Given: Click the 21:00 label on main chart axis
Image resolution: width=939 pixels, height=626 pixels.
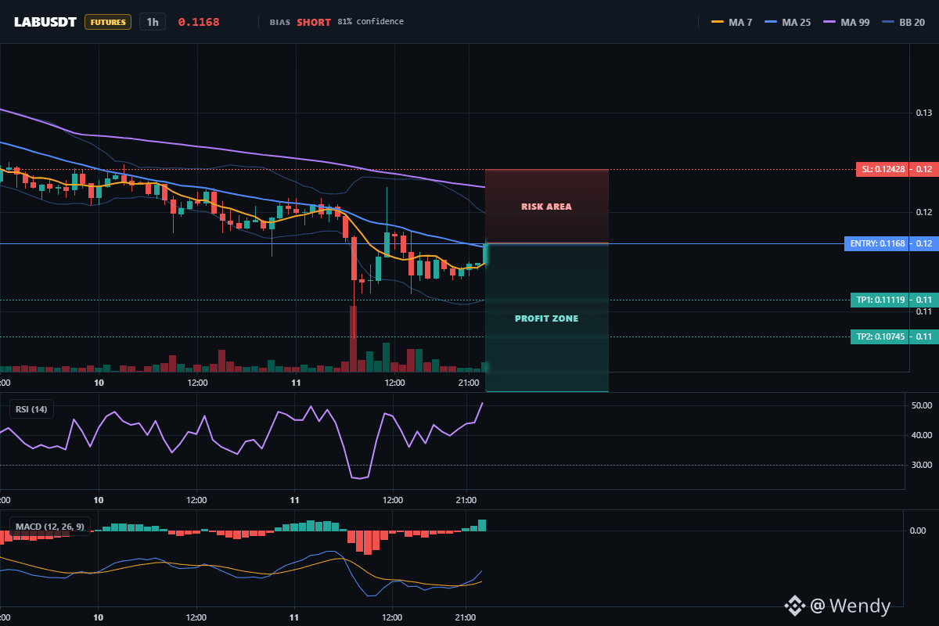Looking at the screenshot, I should [467, 383].
